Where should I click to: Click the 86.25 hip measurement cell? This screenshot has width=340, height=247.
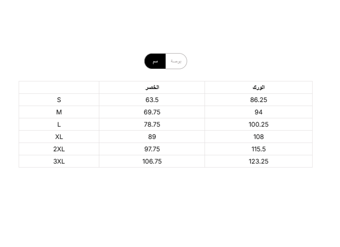coord(258,100)
